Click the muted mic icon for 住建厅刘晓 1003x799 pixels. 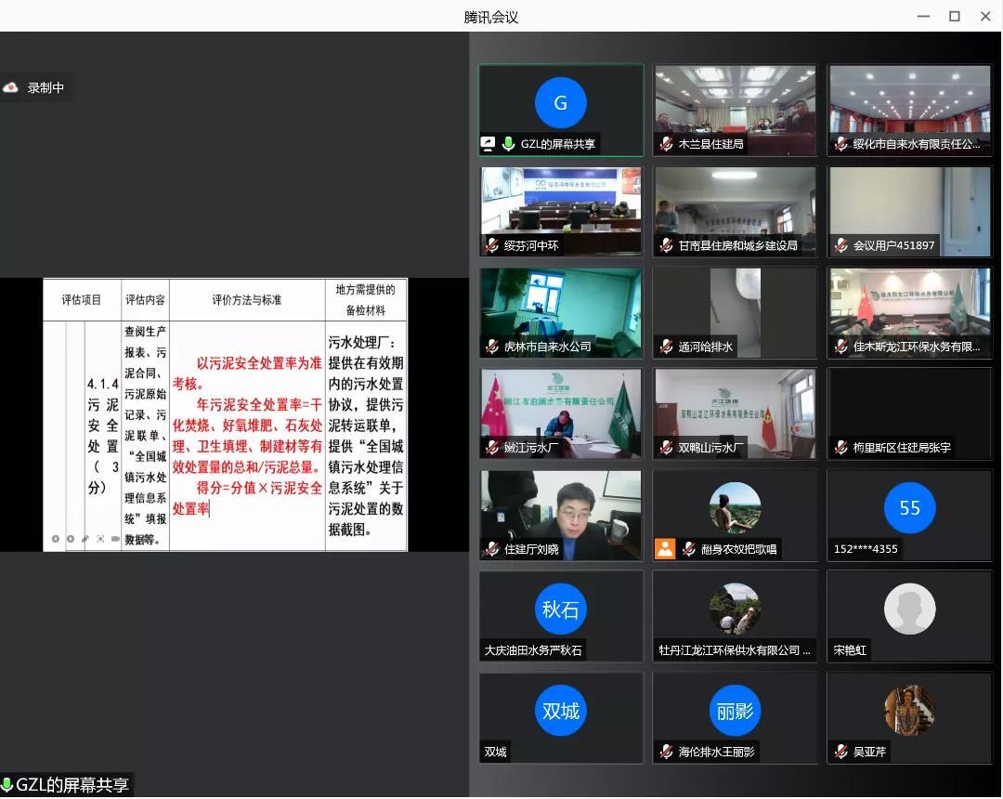click(491, 549)
